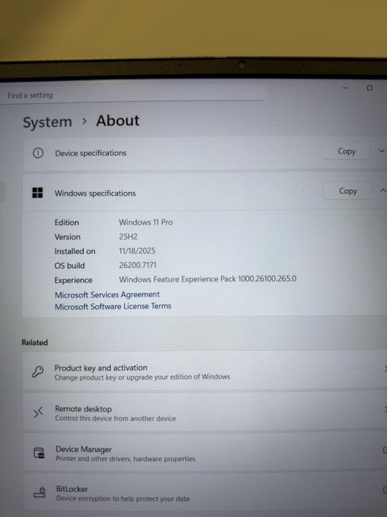Screen dimensions: 387x517
Task: Open the Microsoft Services Agreement link
Action: 107,295
